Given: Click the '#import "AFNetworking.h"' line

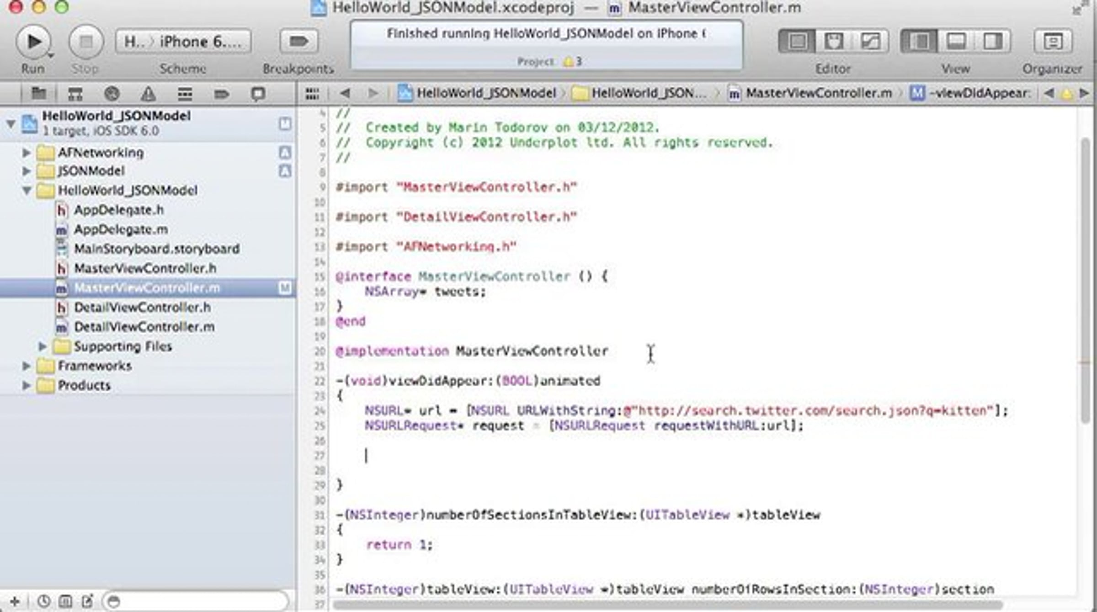Looking at the screenshot, I should click(x=426, y=247).
